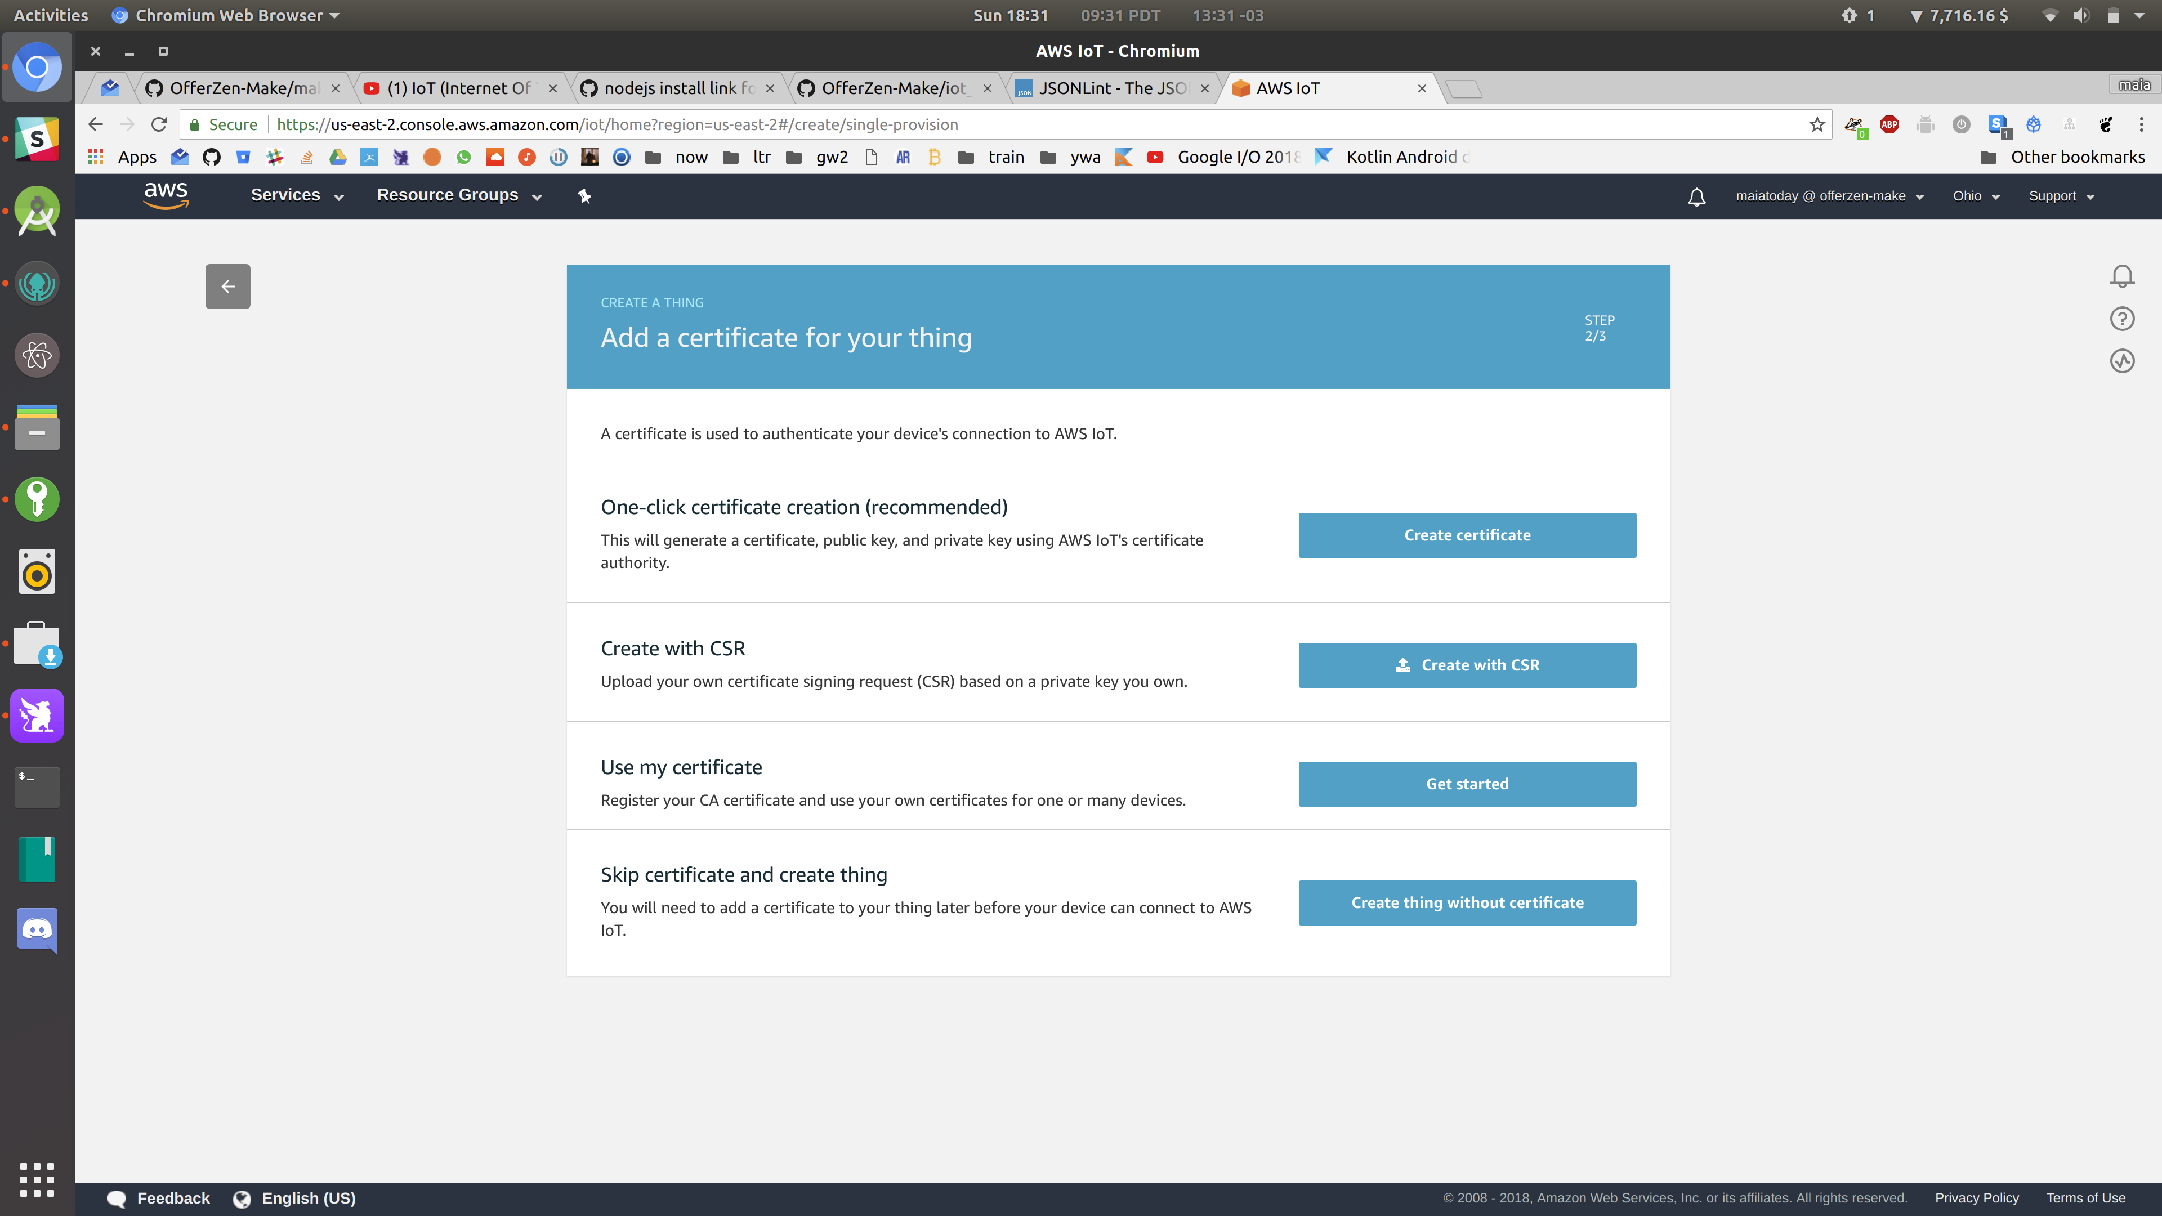
Task: Open the Other bookmarks folder
Action: 2062,157
